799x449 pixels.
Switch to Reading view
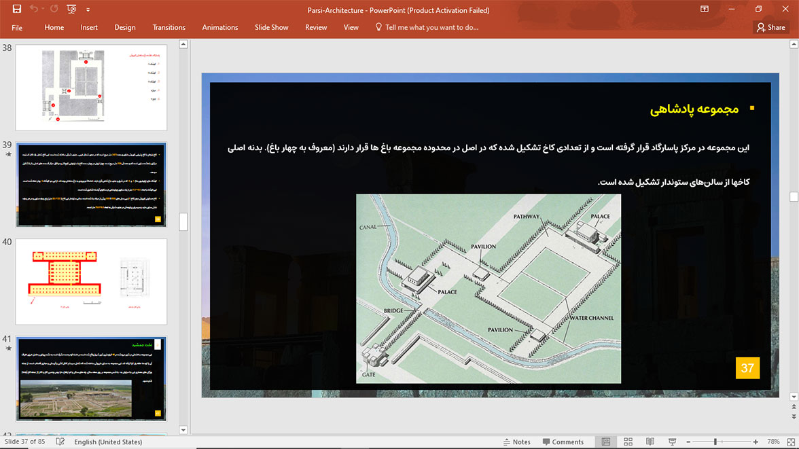(650, 442)
